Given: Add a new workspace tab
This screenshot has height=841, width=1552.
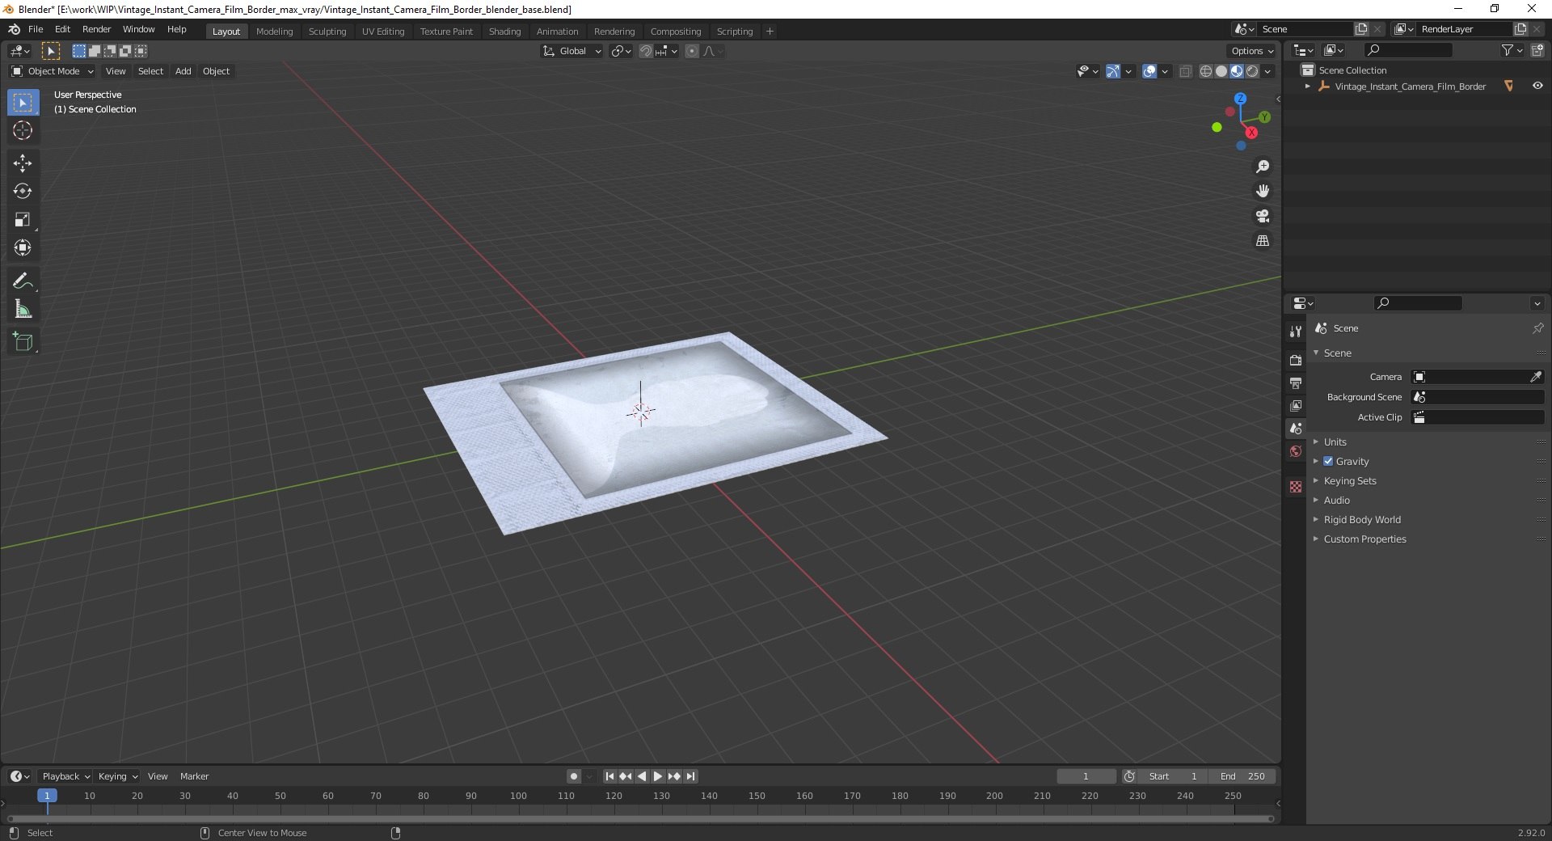Looking at the screenshot, I should (770, 32).
